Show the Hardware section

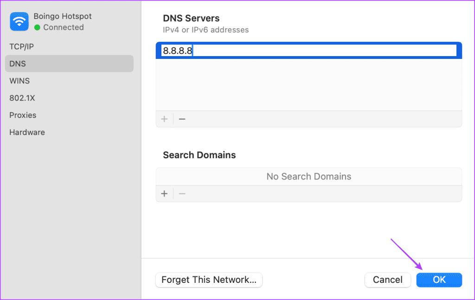tap(27, 132)
